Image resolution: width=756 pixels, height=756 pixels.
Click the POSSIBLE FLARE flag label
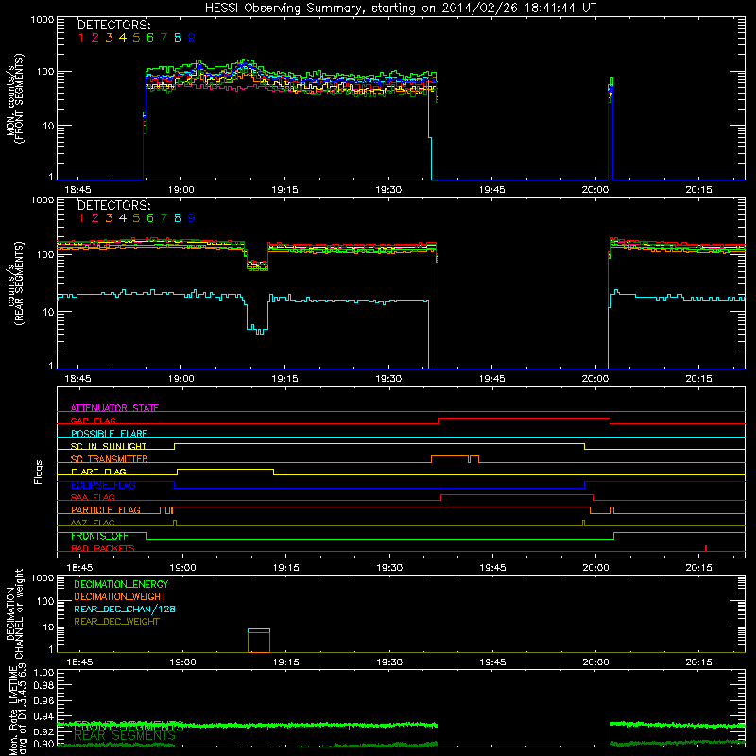tap(109, 434)
